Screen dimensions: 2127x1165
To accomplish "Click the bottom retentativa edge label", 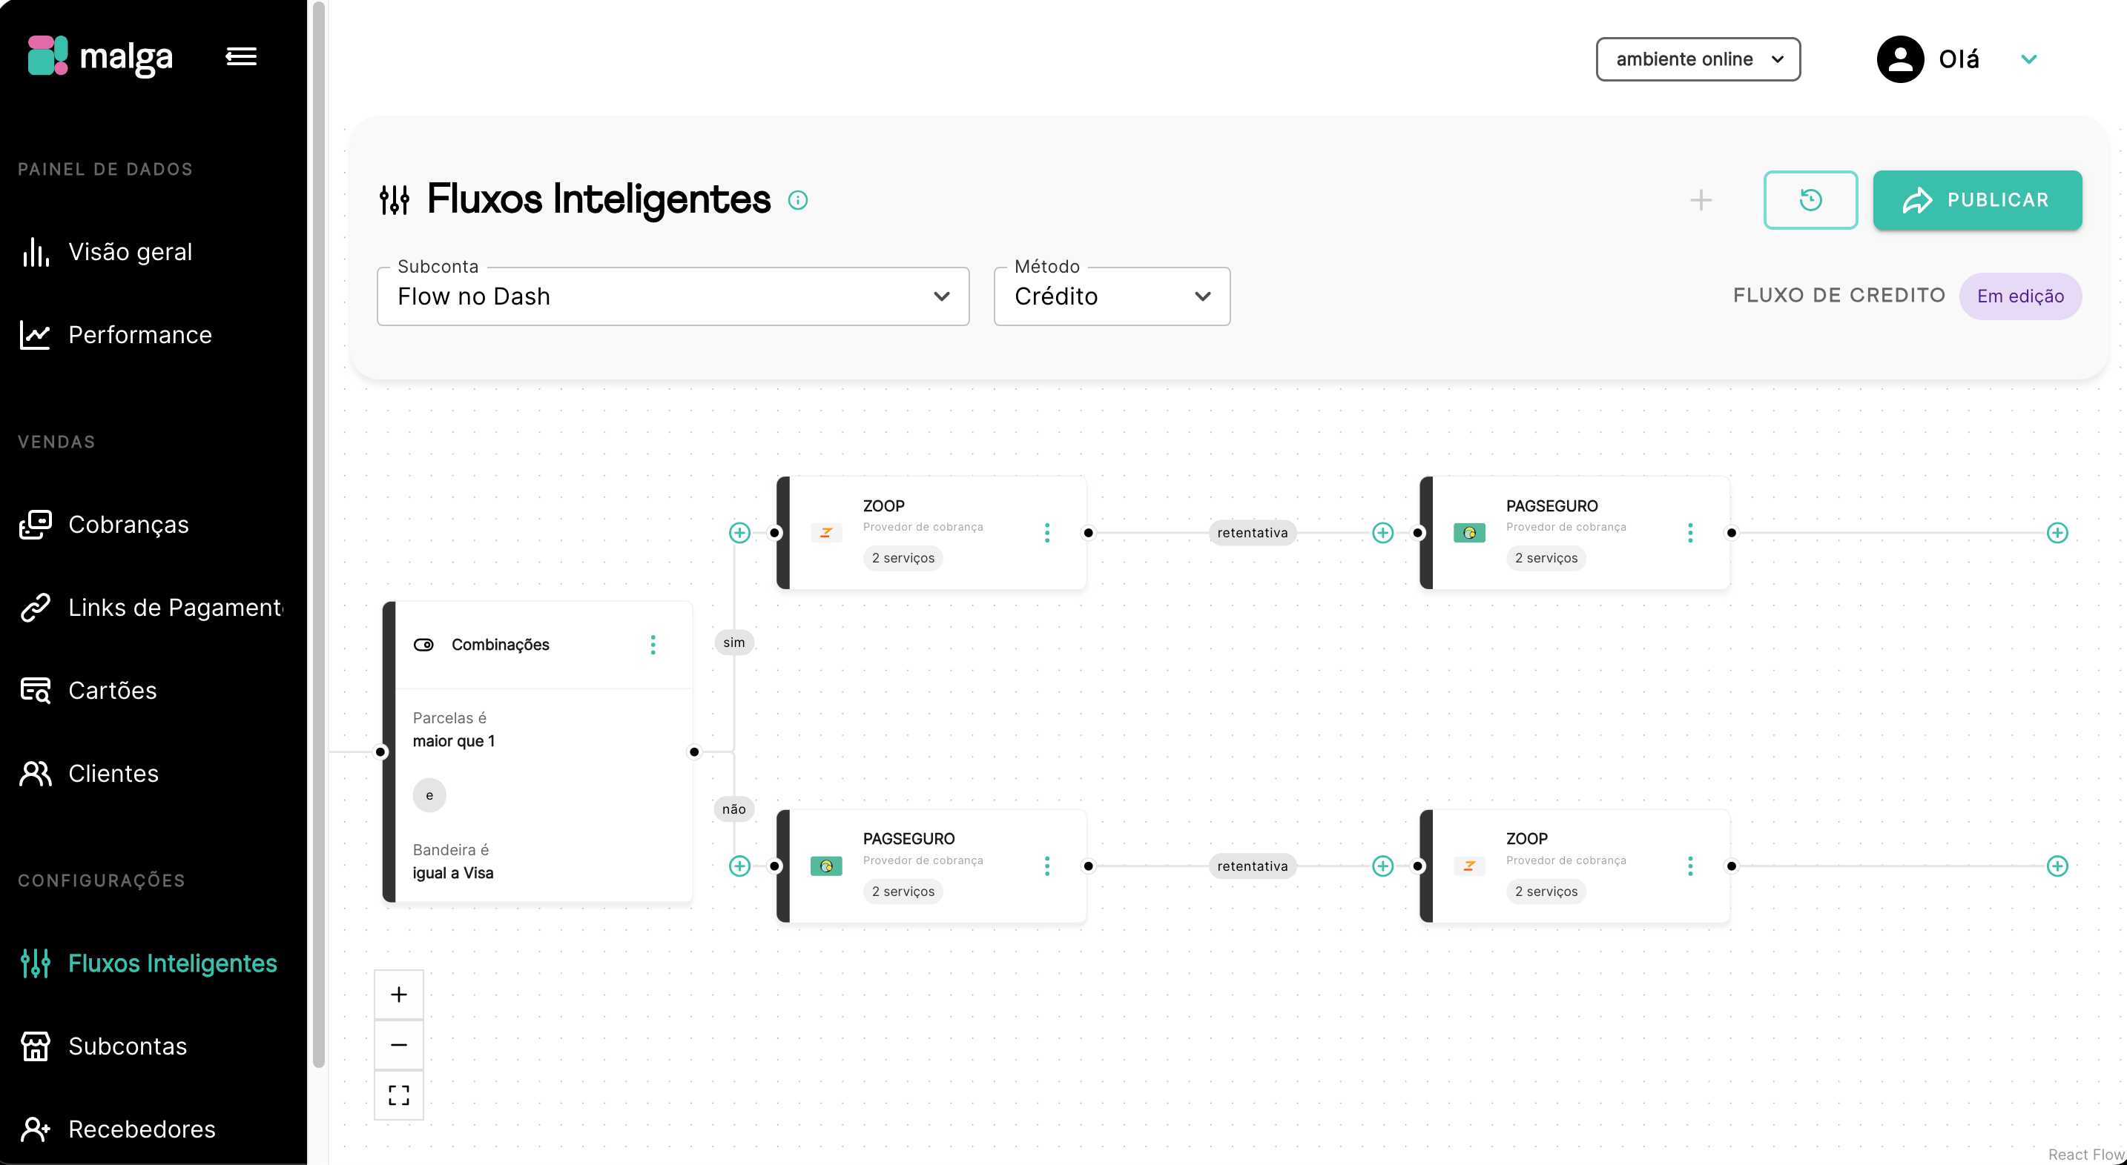I will pos(1252,866).
